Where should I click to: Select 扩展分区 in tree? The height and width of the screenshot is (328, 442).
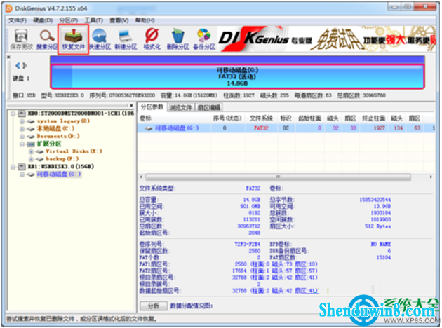(x=49, y=144)
